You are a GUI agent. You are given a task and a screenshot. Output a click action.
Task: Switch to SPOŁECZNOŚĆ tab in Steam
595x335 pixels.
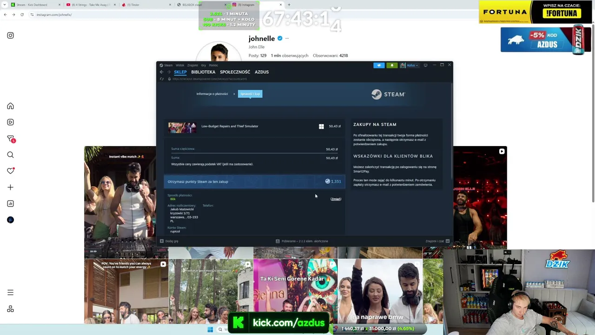[235, 72]
